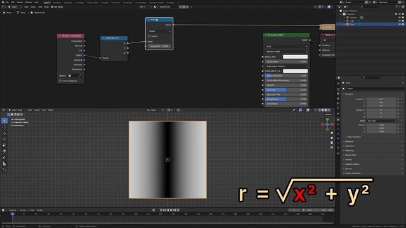Select the Rotate tool in viewport toolbar
The width and height of the screenshot is (406, 228).
point(4,139)
